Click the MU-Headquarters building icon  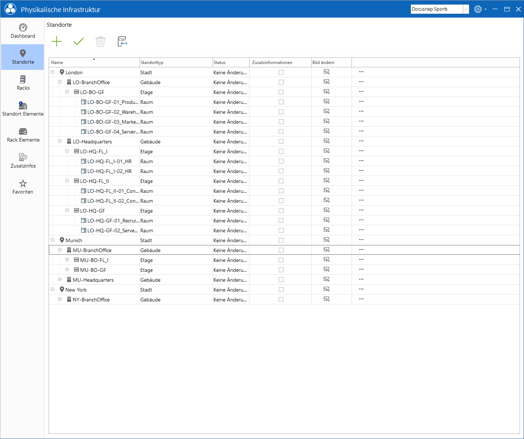point(69,279)
